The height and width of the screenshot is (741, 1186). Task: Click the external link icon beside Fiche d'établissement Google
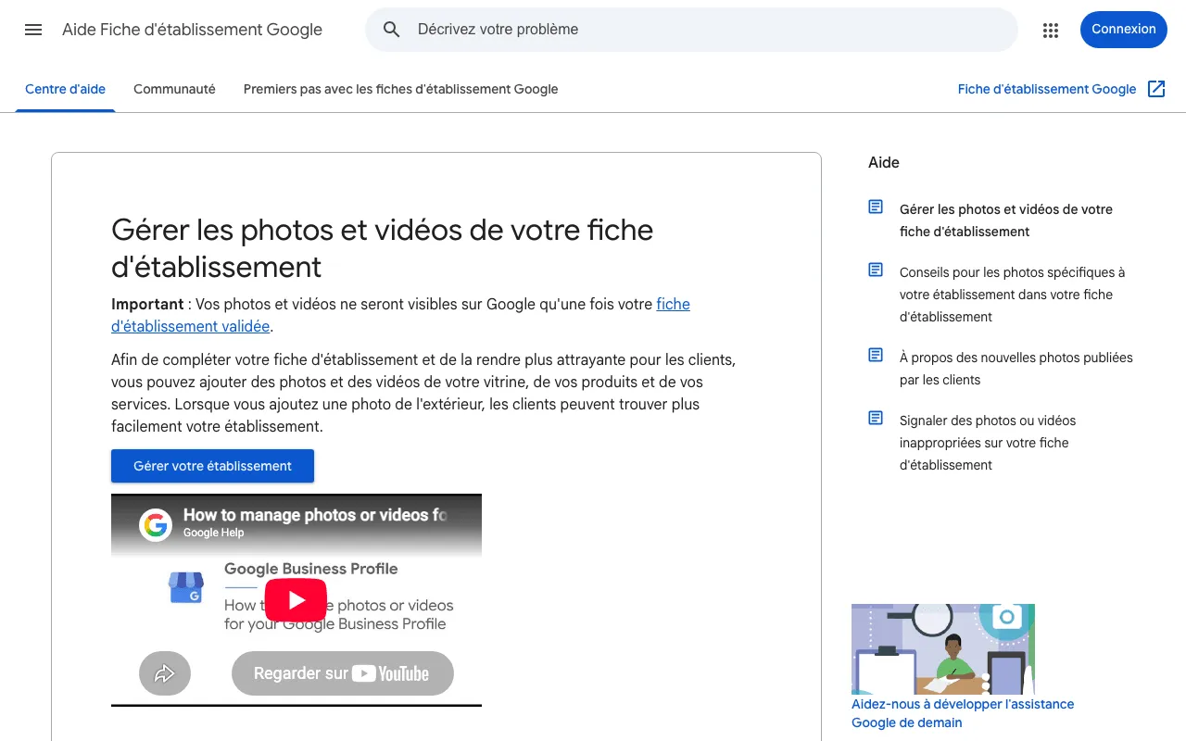pos(1156,89)
